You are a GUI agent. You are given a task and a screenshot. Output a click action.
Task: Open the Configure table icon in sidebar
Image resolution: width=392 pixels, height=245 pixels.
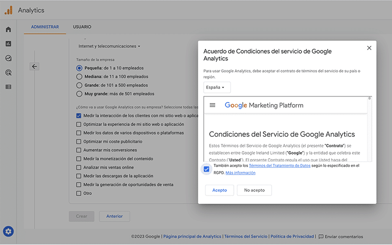click(8, 87)
